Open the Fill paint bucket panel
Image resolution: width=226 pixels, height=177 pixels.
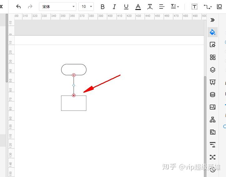[x=213, y=32]
